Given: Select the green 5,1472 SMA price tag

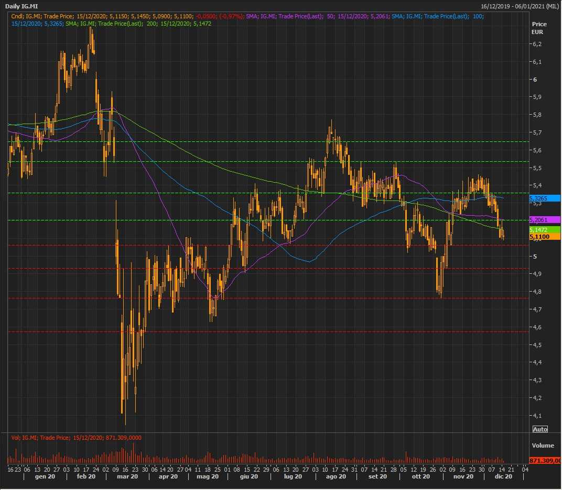Looking at the screenshot, I should point(545,230).
